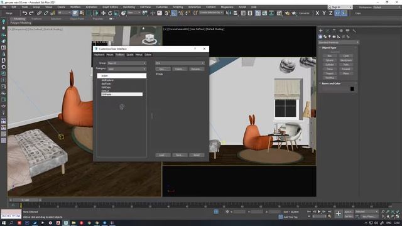Open the Material Editor icon

[279, 13]
